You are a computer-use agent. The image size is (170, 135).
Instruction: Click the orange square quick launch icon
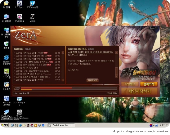pos(36,125)
